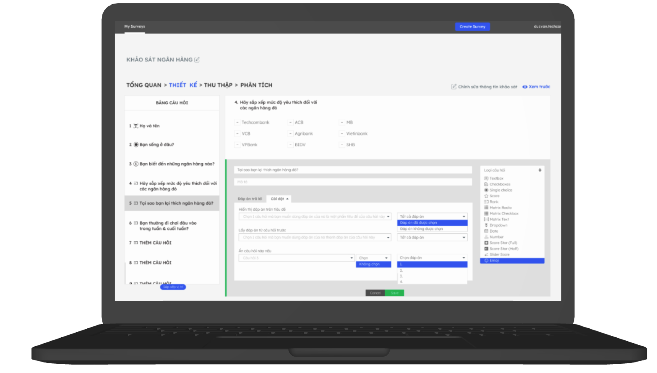Click the edit pencil icon beside survey title

tap(197, 60)
